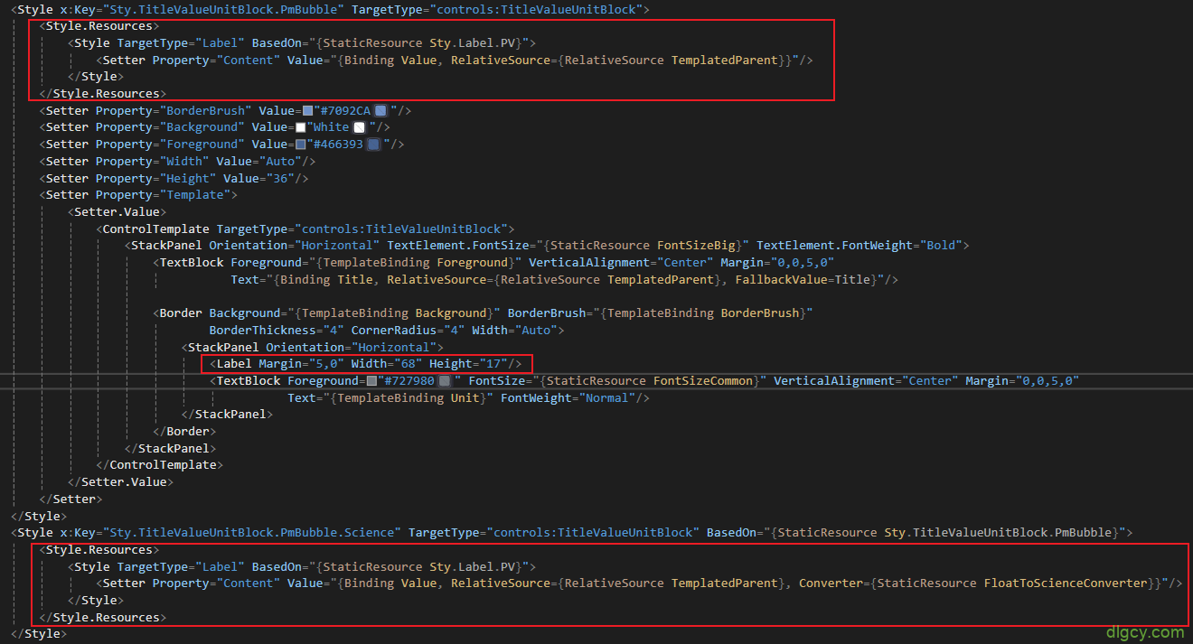This screenshot has width=1193, height=644.
Task: Place cursor on FloatToScienceConverter resource name
Action: coord(1065,583)
